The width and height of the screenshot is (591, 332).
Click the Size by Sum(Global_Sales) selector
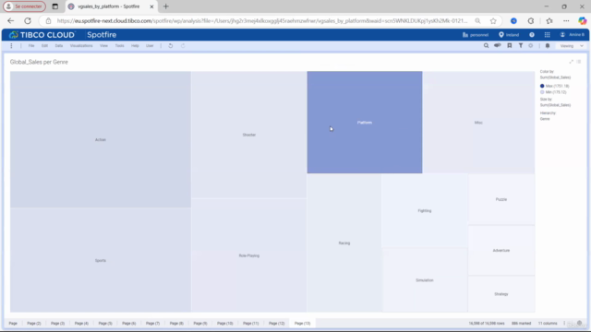555,105
